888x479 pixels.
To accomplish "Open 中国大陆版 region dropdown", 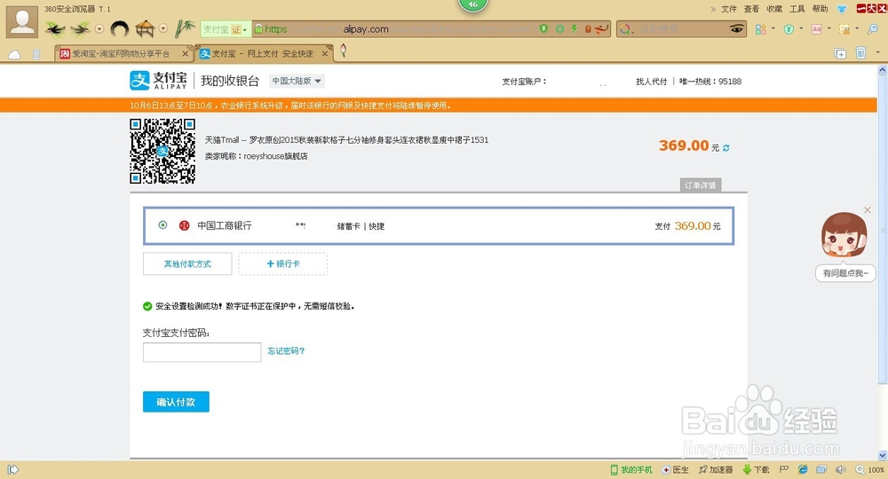I will (x=297, y=81).
